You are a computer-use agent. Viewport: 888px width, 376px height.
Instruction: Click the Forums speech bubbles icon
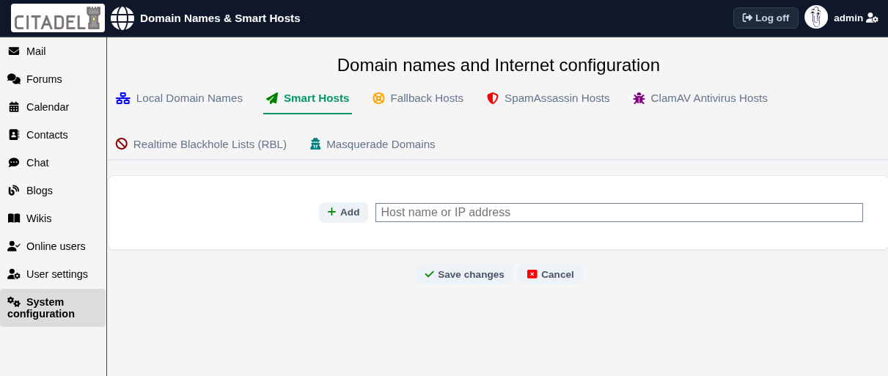click(x=14, y=79)
